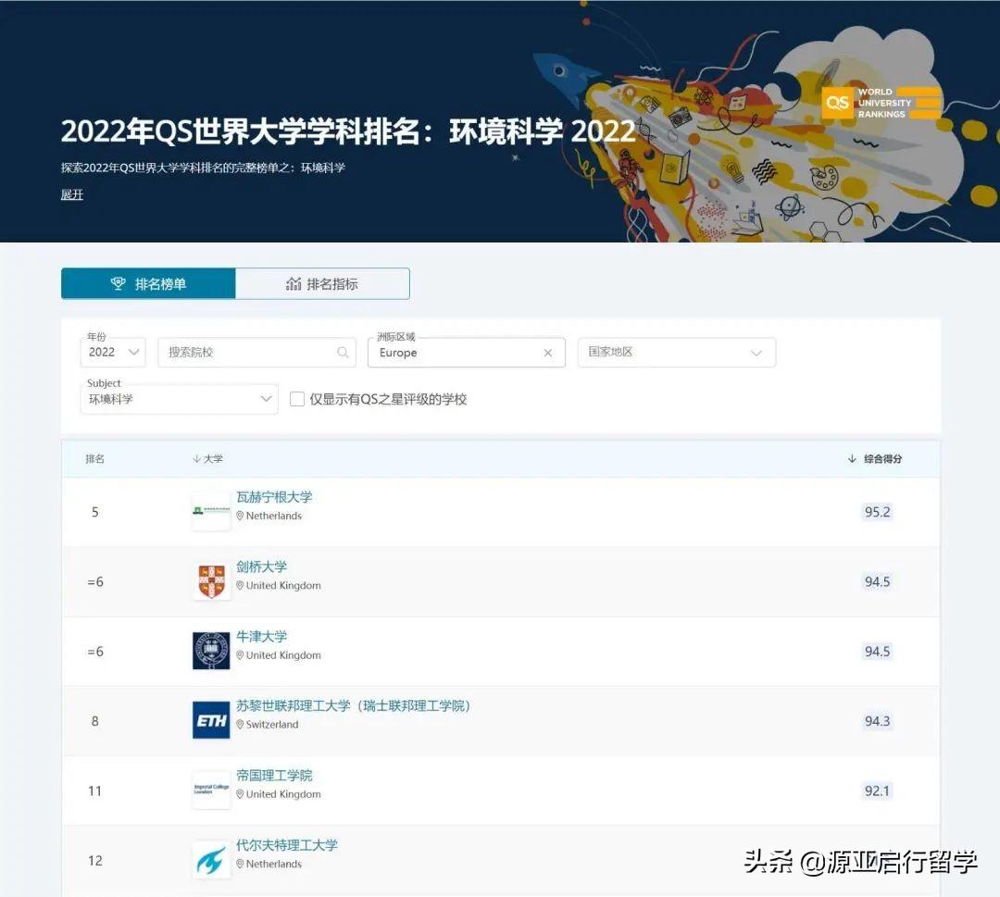Screen dimensions: 1000x897
Task: Sort by the 大学 column header
Action: tap(208, 458)
